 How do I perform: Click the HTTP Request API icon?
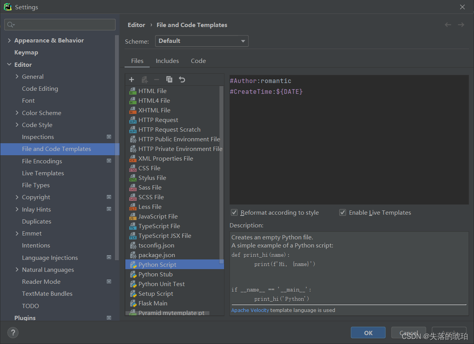(x=133, y=120)
